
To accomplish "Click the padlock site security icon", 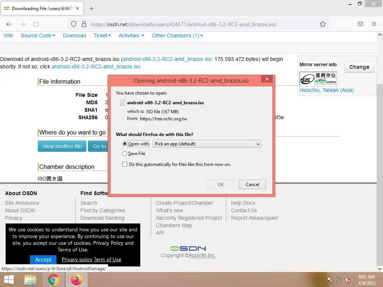I will [84, 24].
